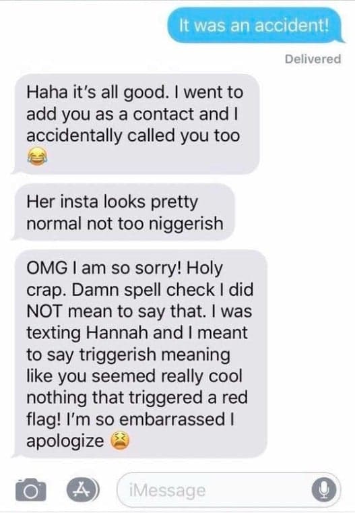Screen dimensions: 355x513
Task: Tap the crying-laughing emoji in the message
Action: click(x=37, y=156)
